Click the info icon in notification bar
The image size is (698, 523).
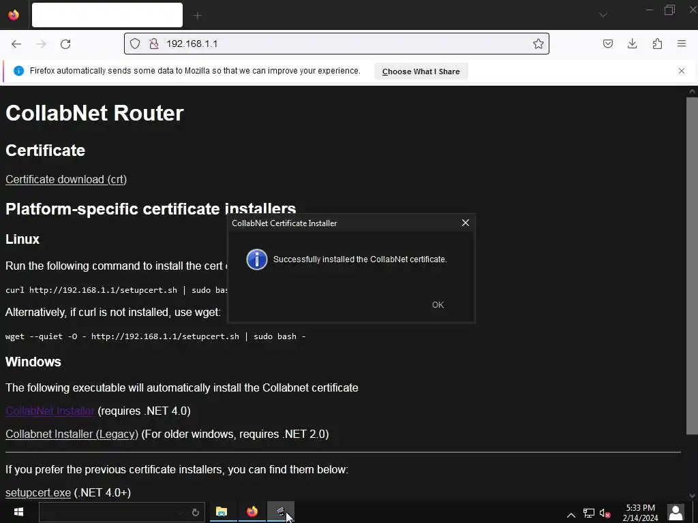coord(18,71)
